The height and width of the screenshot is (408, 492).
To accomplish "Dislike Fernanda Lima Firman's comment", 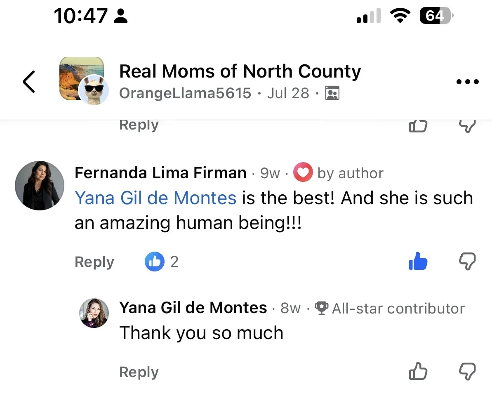I will point(467,262).
